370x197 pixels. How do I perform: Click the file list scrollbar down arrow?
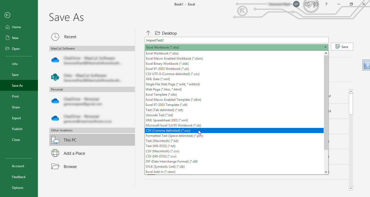click(x=351, y=188)
